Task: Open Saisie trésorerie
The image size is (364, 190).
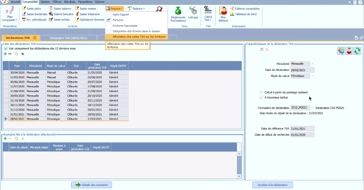Action: (x=87, y=14)
